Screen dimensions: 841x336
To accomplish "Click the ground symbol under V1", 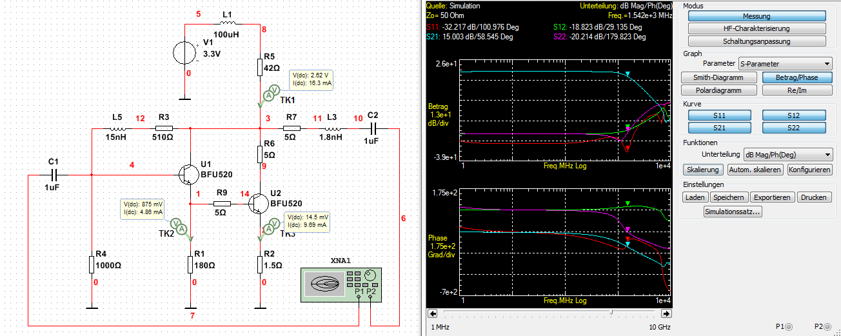I will (185, 98).
